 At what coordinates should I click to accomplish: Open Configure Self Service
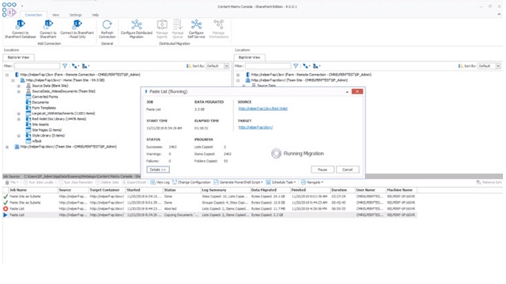196,29
